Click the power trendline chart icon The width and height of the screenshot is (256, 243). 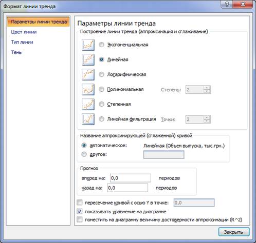(x=88, y=105)
